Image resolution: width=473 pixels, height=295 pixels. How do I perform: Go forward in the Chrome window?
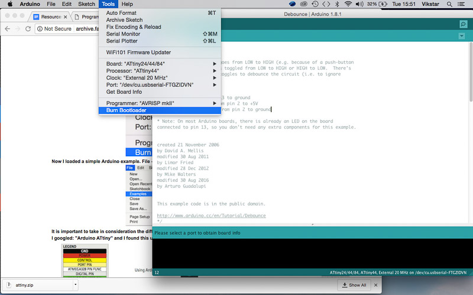[x=18, y=29]
